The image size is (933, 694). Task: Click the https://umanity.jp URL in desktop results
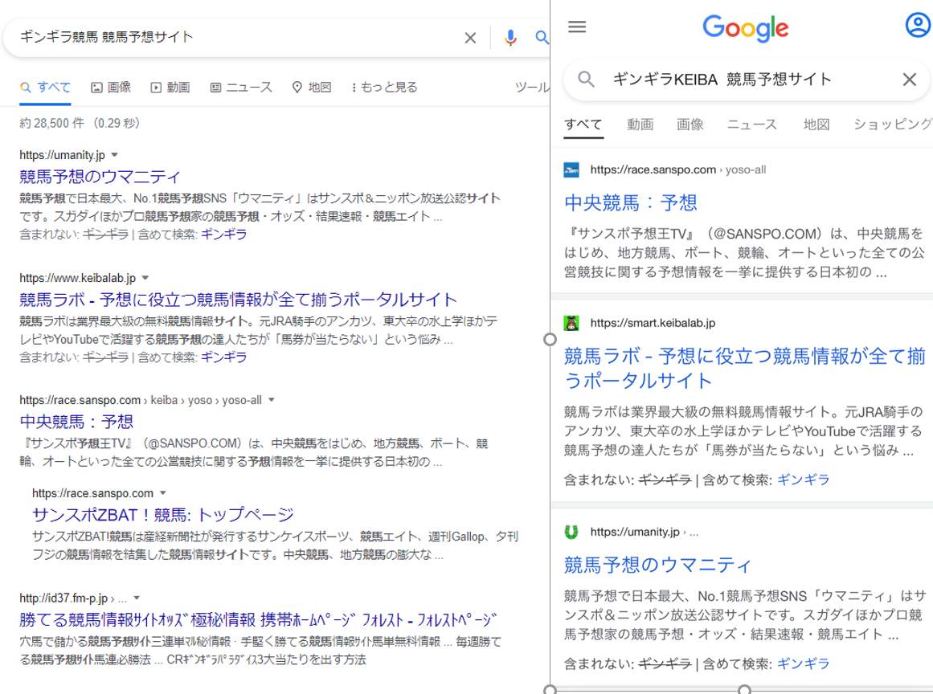tap(62, 155)
